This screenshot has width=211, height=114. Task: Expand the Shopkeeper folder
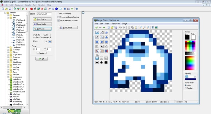click(x=8, y=77)
